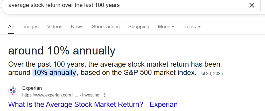Screen dimensions: 265x111
Task: Switch to the Videos tab
Action: [55, 26]
